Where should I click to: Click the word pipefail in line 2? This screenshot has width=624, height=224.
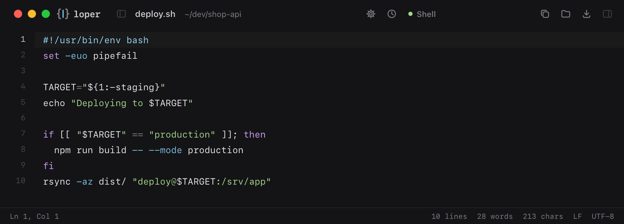115,56
